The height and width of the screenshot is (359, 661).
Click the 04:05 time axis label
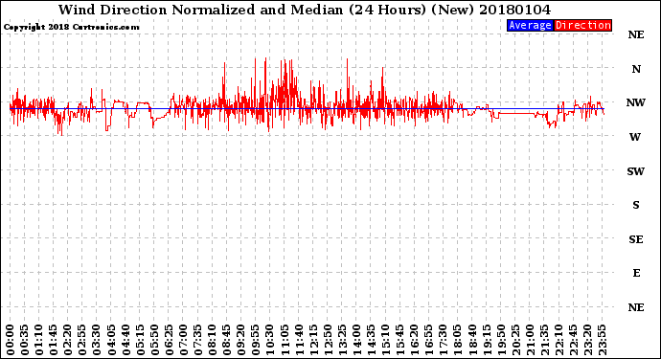pyautogui.click(x=111, y=340)
